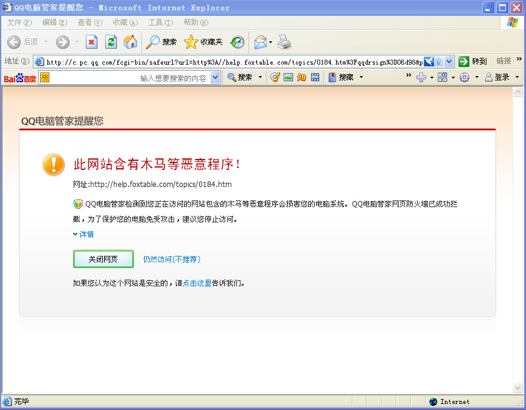Click the Baidu image search icon
This screenshot has height=410, width=526.
coord(288,77)
